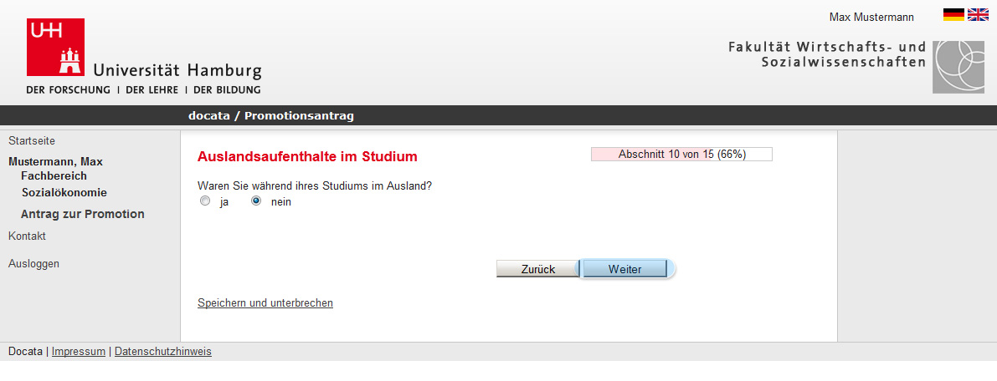997x381 pixels.
Task: Click the Universität Hamburg red logo
Action: click(x=55, y=47)
